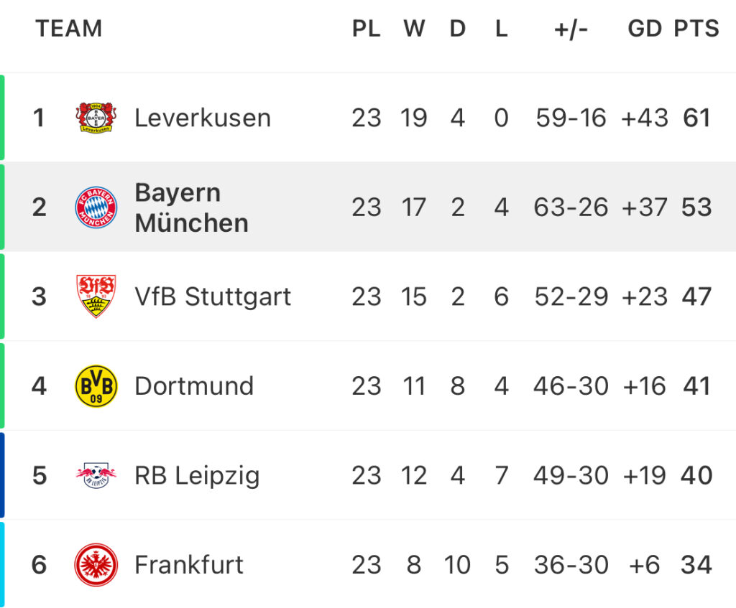
Task: Click the +/- goals column header
Action: coord(571,29)
